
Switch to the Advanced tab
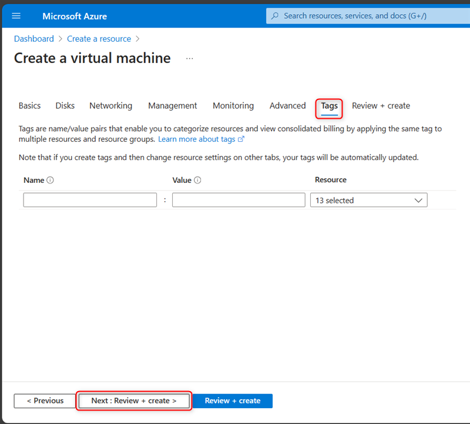(x=287, y=106)
